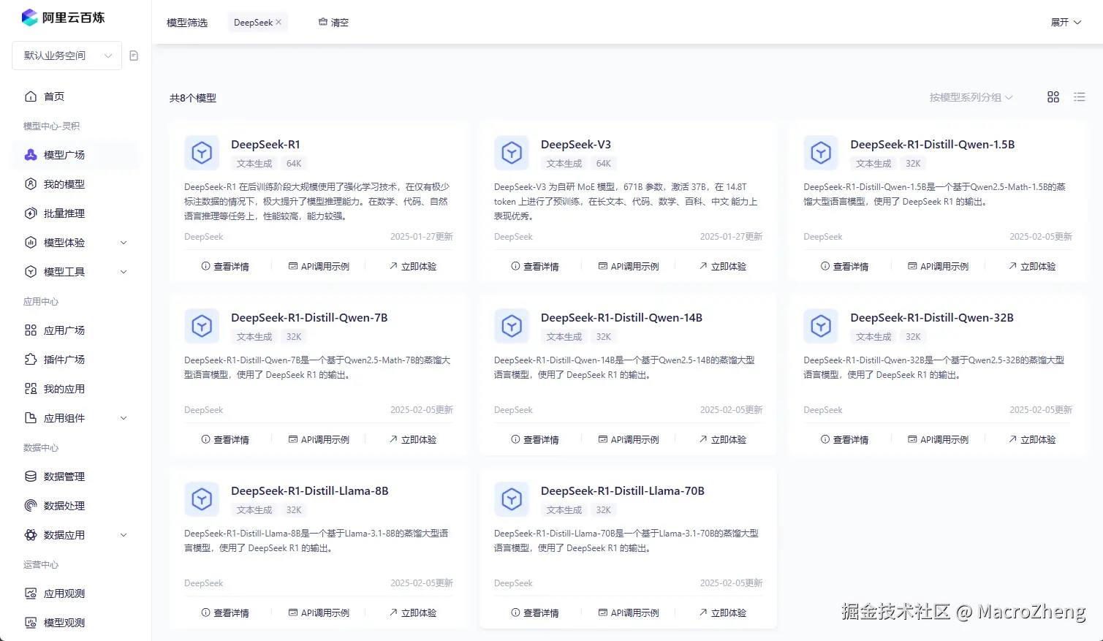Click 立即体验 for DeepSeek-R1-Distill-Qwen-1.5B
Screen dimensions: 1103x641
pos(1032,267)
